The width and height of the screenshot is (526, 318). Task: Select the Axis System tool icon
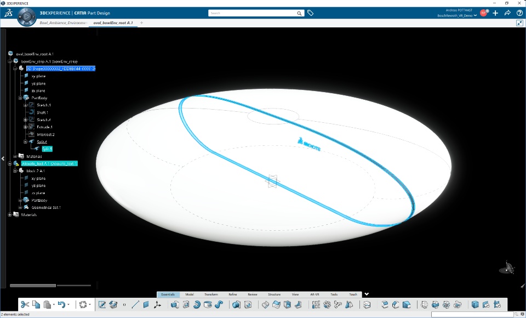coord(157,305)
